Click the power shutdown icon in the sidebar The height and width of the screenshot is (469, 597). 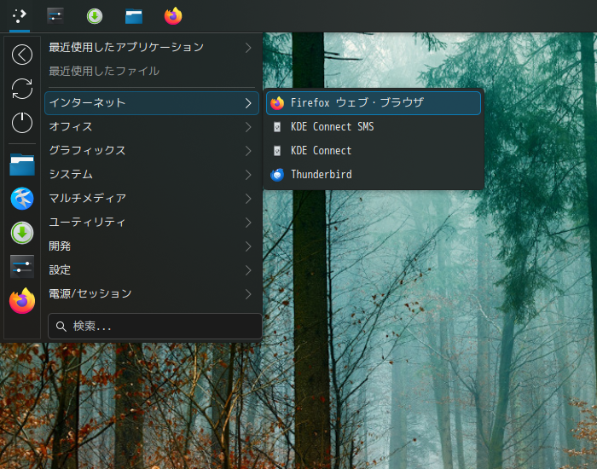pyautogui.click(x=22, y=123)
